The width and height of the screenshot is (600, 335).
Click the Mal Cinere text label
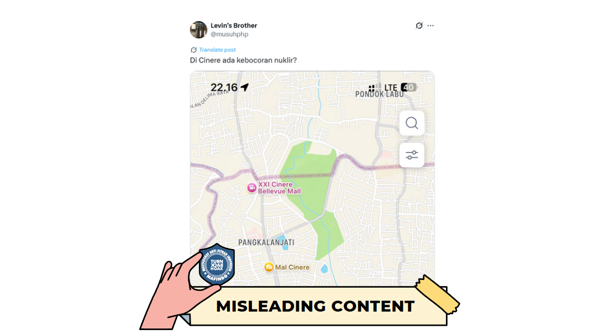[x=292, y=267]
